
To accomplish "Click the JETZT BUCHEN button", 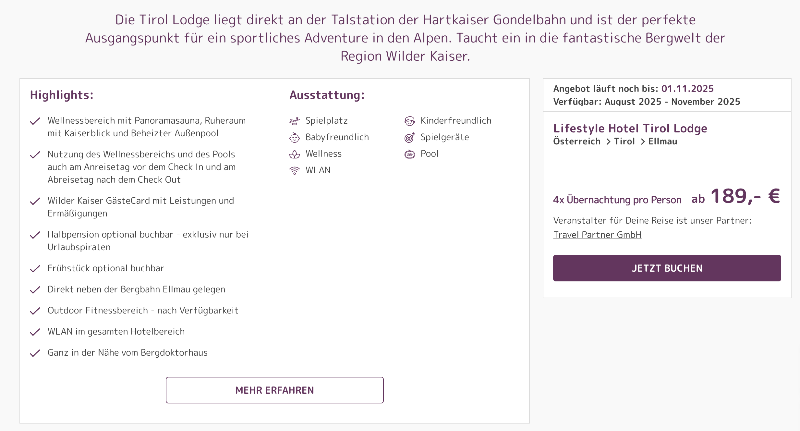I will coord(667,268).
